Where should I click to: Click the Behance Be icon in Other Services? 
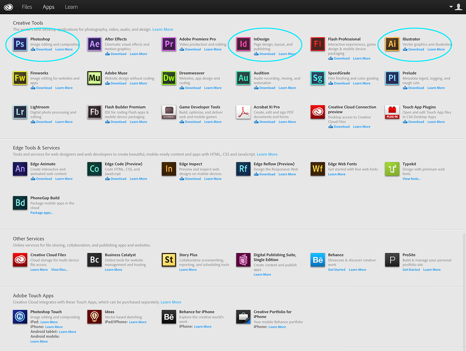318,260
